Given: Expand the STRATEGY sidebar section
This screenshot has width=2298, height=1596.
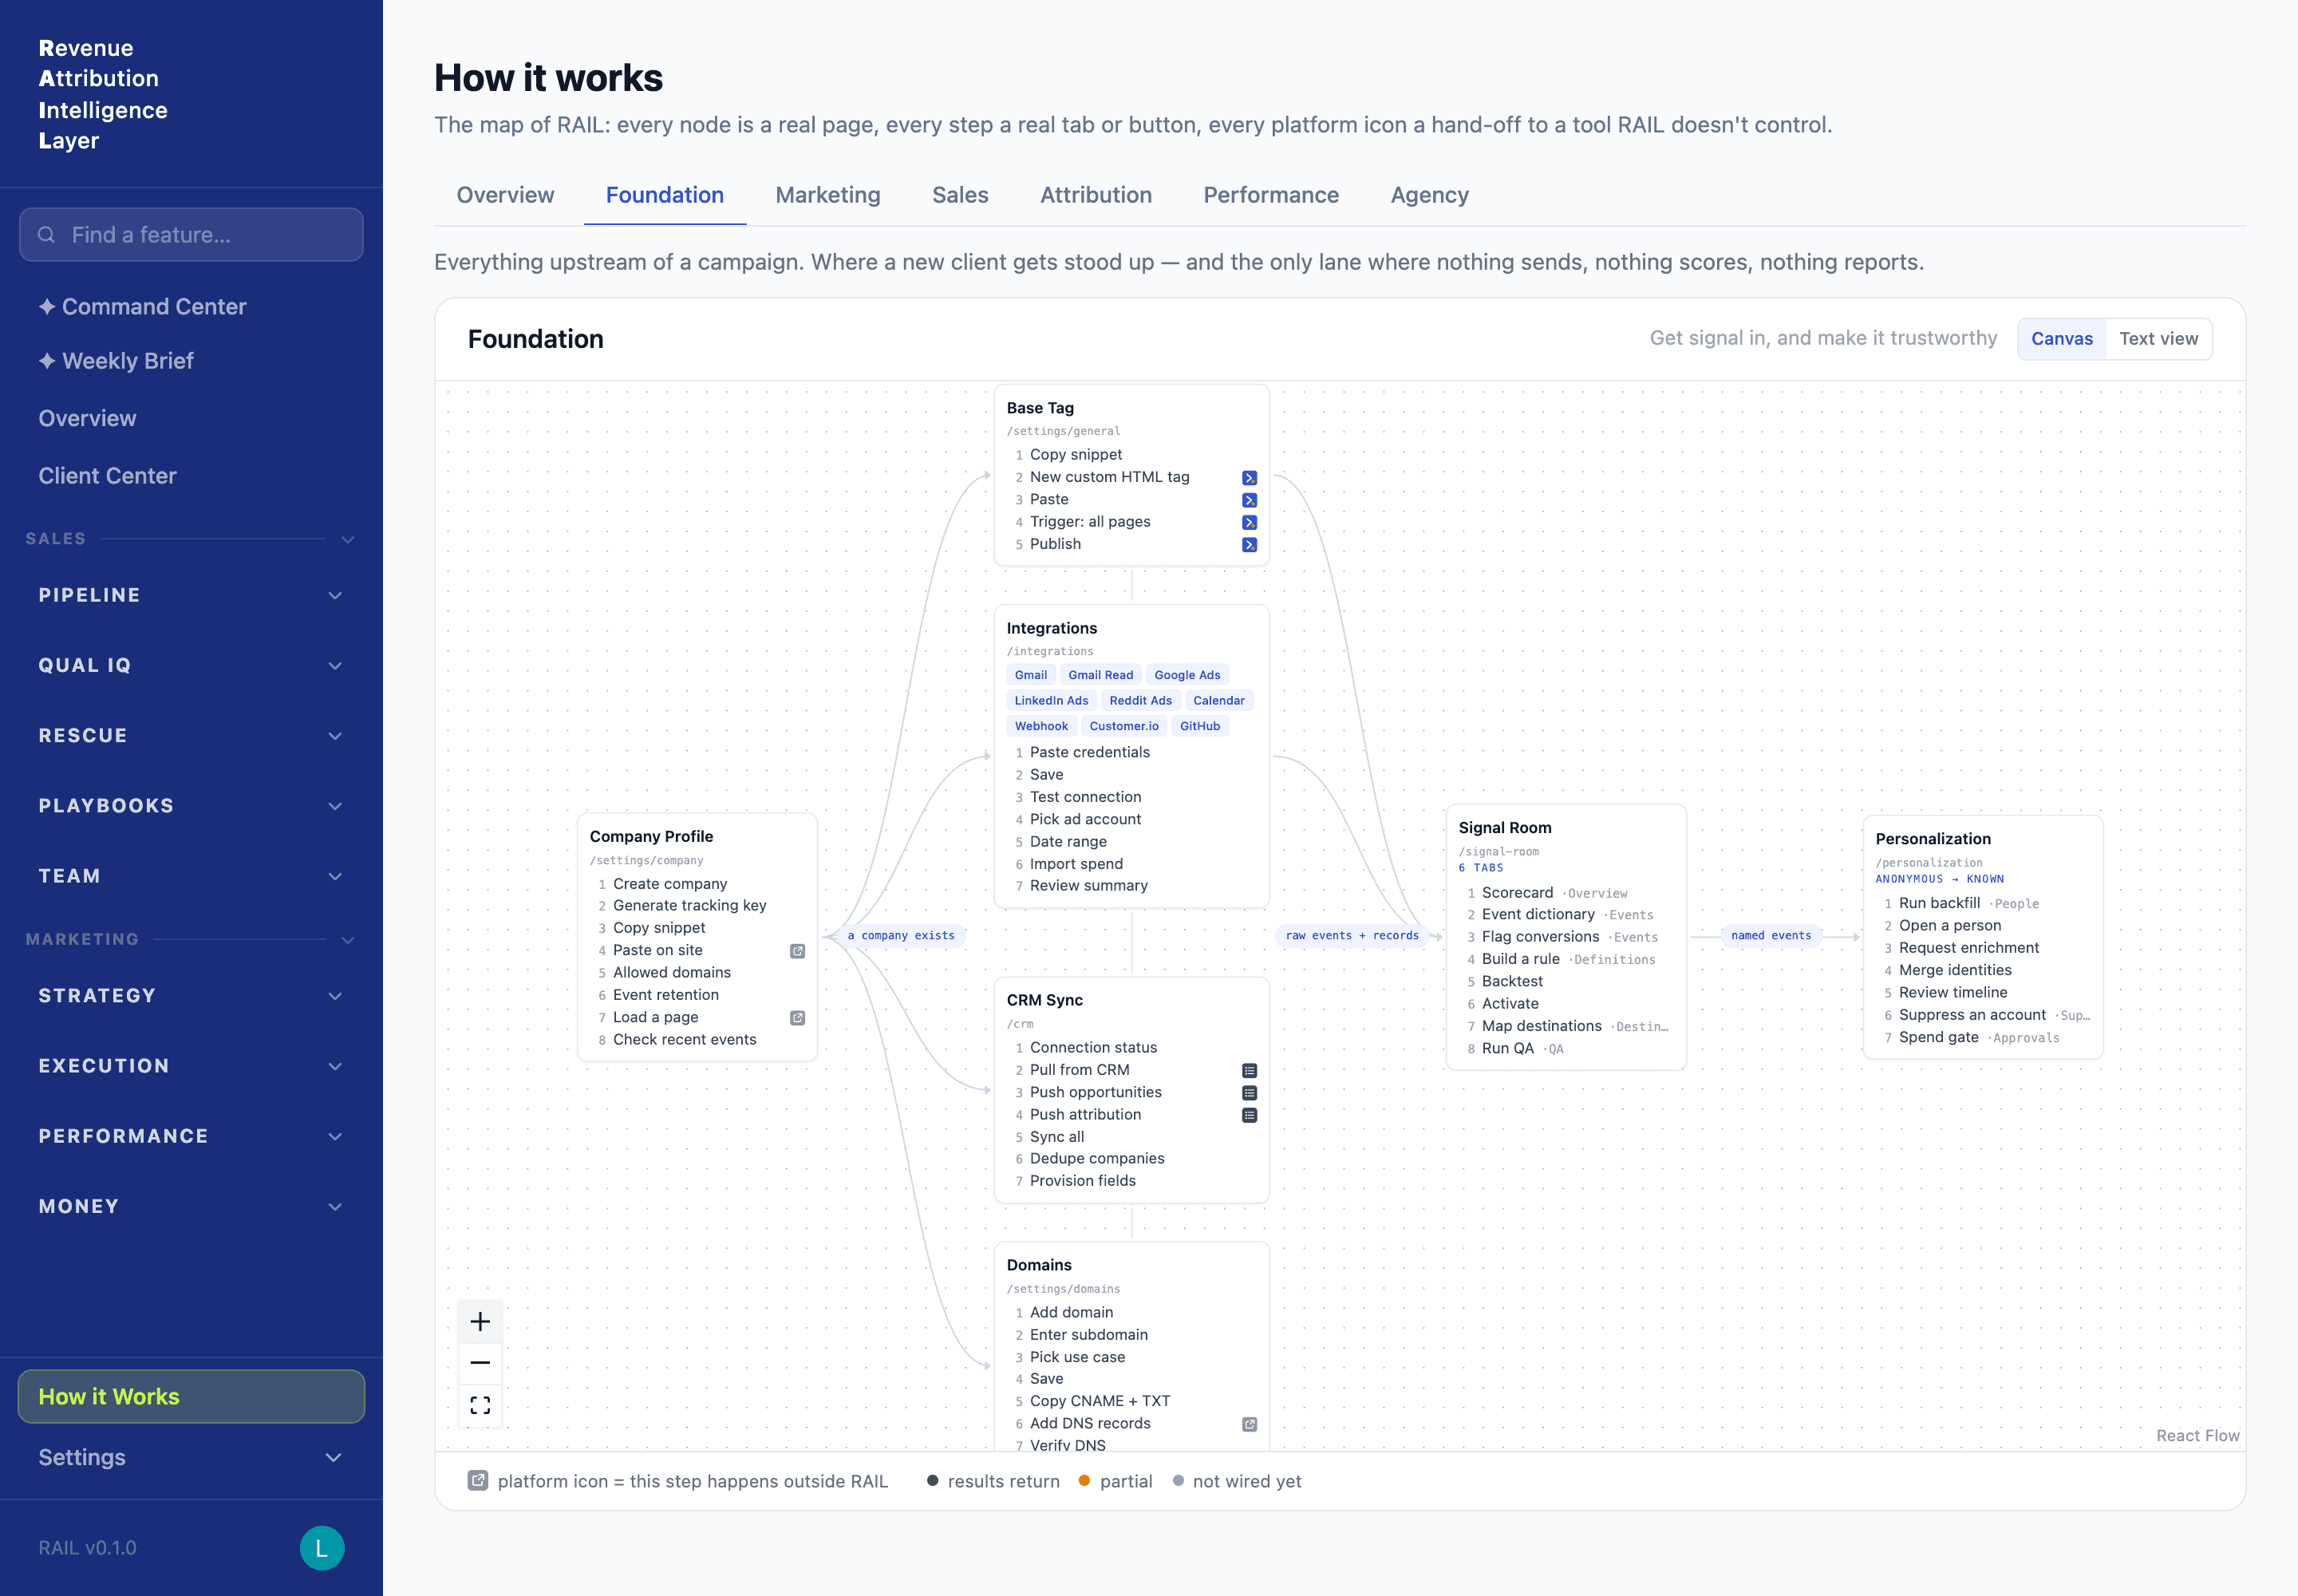Looking at the screenshot, I should click(x=191, y=996).
